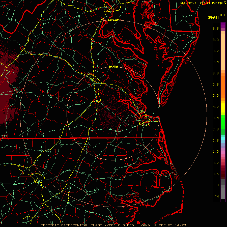Click the 5.0 legend value
The width and height of the screenshot is (227, 227).
coord(216,96)
